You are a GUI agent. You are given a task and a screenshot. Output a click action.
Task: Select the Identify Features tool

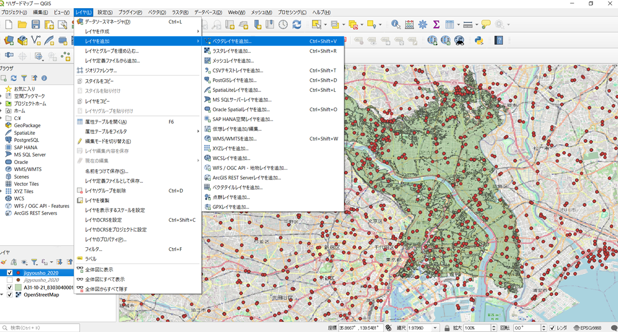[x=396, y=25]
